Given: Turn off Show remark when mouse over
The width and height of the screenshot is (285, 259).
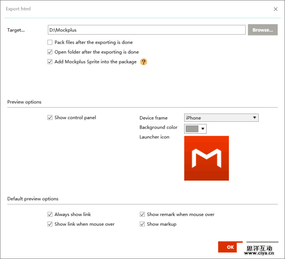Looking at the screenshot, I should [x=142, y=215].
